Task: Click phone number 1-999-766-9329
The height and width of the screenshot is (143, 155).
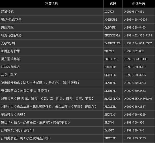Action: (134, 114)
